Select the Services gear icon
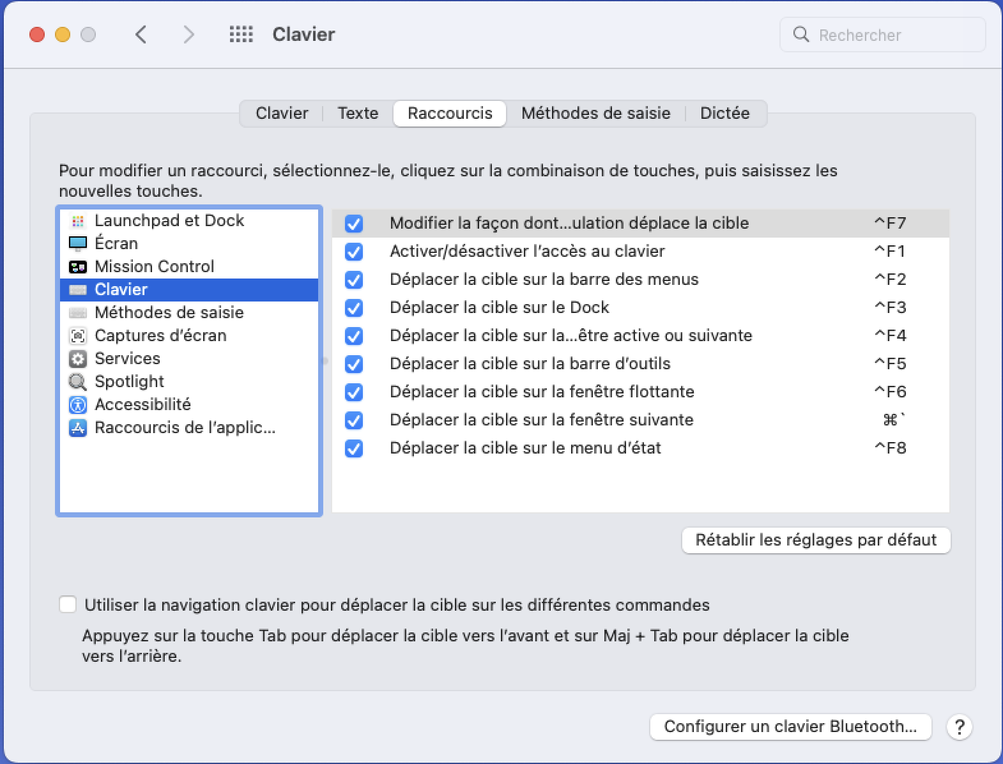Viewport: 1003px width, 764px height. pos(78,358)
